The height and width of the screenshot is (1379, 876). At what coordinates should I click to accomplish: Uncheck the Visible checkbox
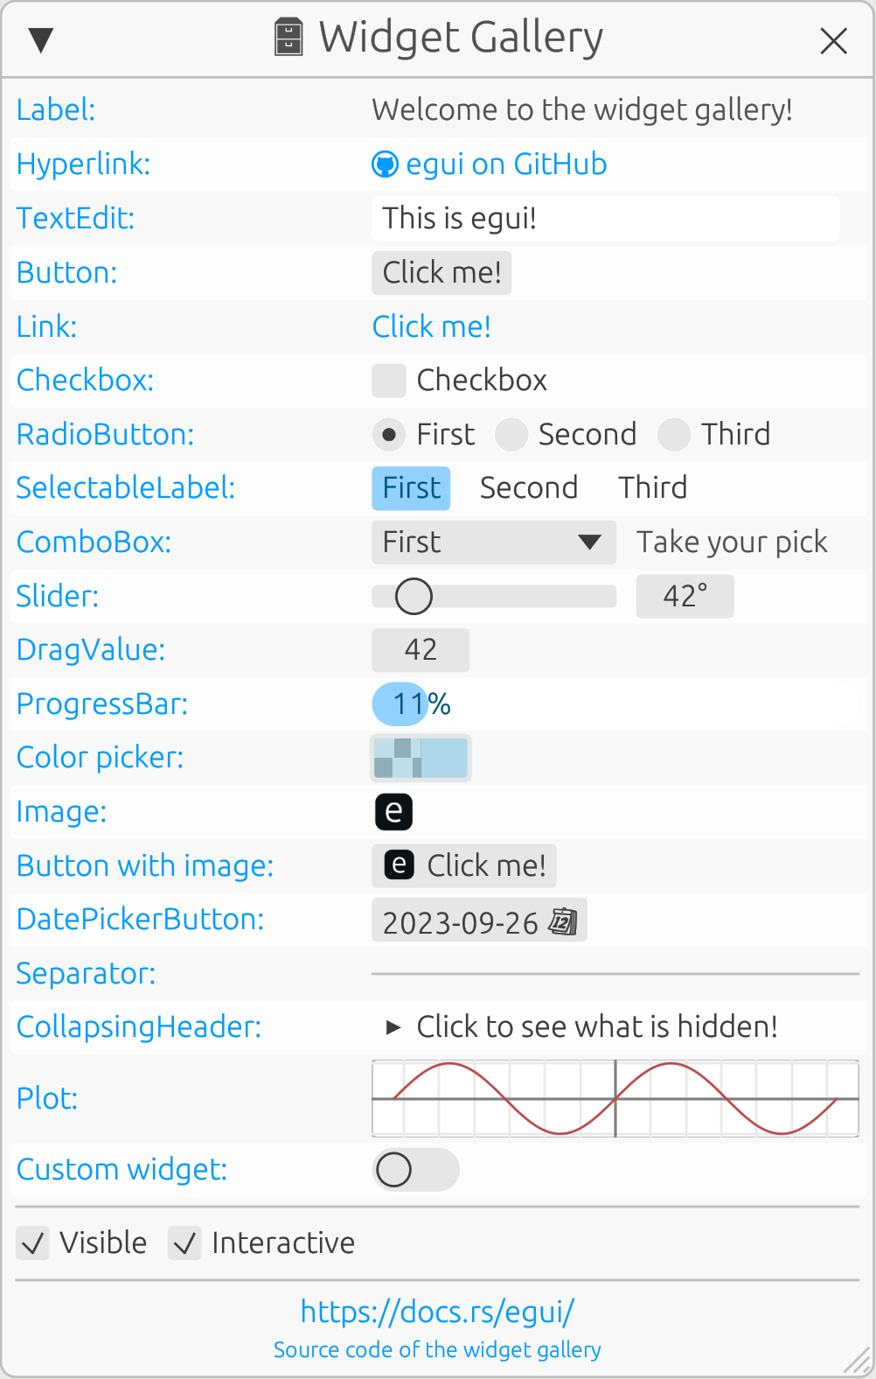33,1243
